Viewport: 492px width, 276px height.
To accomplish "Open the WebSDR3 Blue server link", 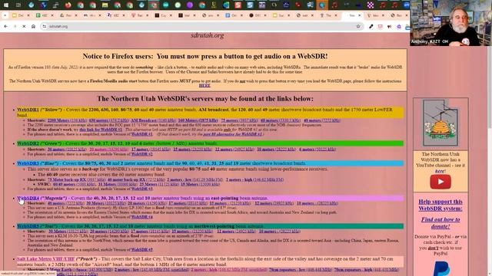I will click(28, 163).
